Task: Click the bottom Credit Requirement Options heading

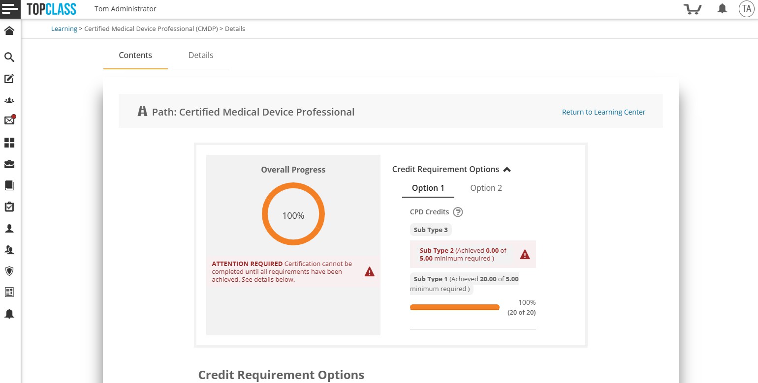Action: [x=281, y=375]
